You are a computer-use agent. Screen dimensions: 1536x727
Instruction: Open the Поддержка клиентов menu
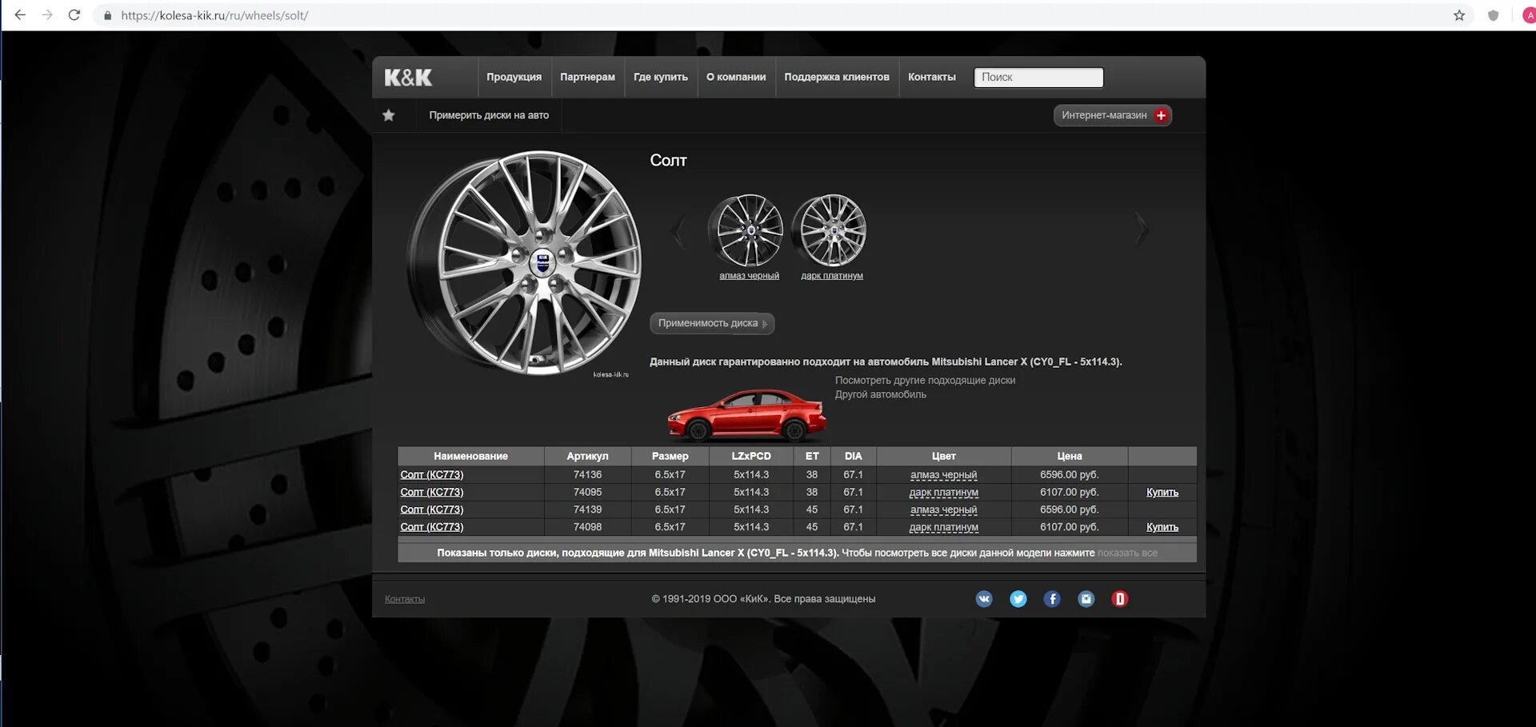(837, 78)
